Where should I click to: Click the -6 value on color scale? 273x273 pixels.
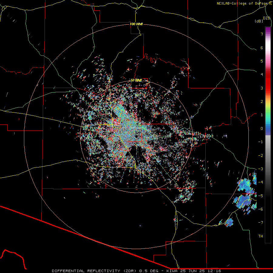coord(261,209)
